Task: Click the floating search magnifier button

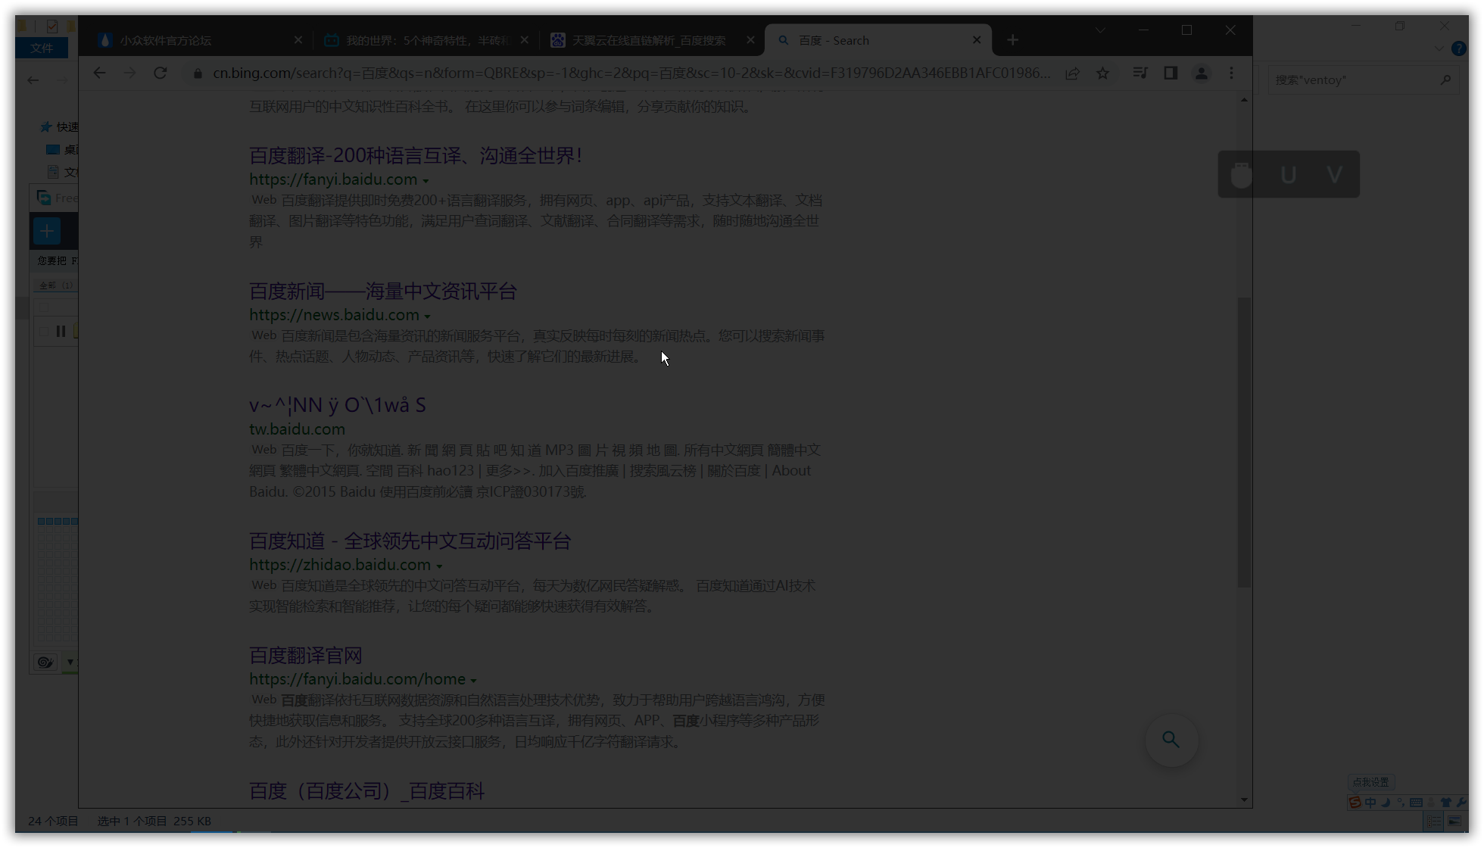Action: coord(1171,740)
